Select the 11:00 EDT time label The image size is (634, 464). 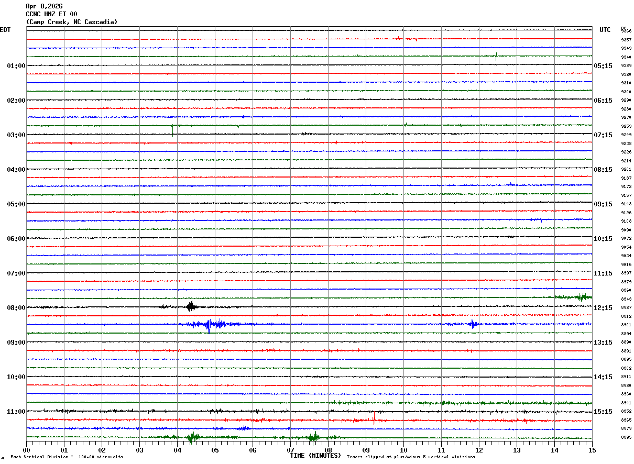click(x=16, y=412)
